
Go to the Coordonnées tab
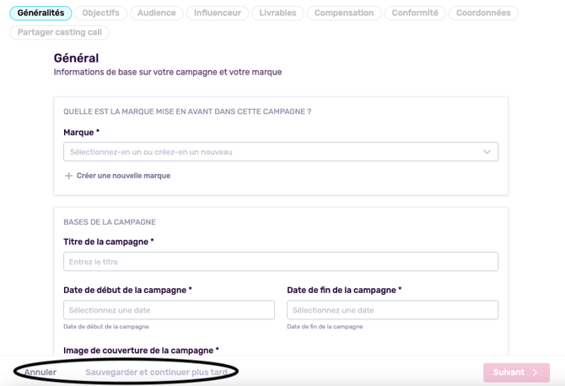click(x=483, y=13)
